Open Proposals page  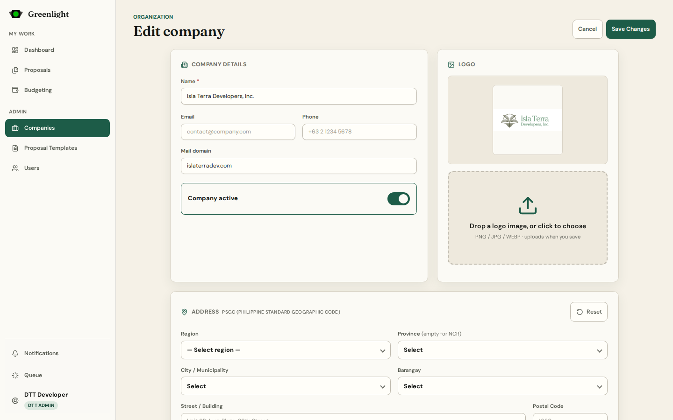tap(57, 70)
